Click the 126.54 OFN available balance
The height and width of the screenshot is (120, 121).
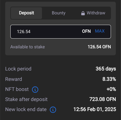[99, 47]
